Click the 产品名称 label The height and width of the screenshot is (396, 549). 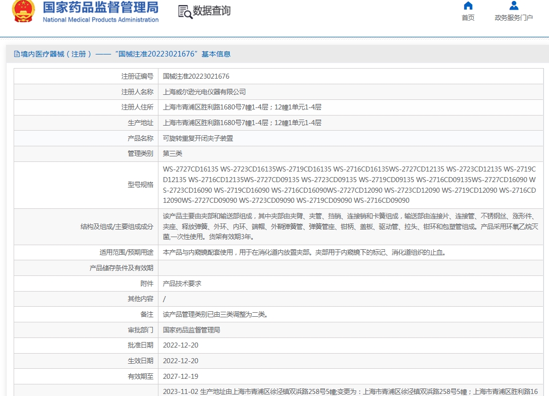point(140,138)
